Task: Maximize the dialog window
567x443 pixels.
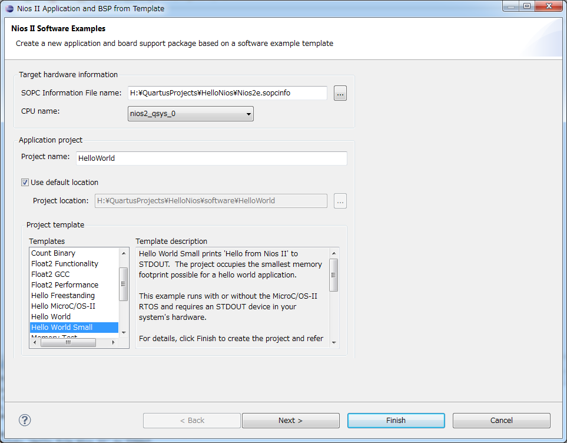Action: 527,6
